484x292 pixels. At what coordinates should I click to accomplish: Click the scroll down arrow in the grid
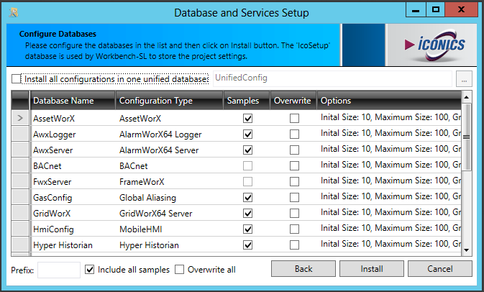tap(466, 249)
